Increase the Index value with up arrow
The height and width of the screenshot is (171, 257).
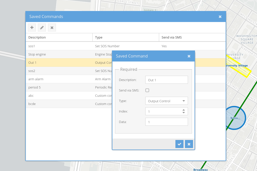click(x=184, y=110)
